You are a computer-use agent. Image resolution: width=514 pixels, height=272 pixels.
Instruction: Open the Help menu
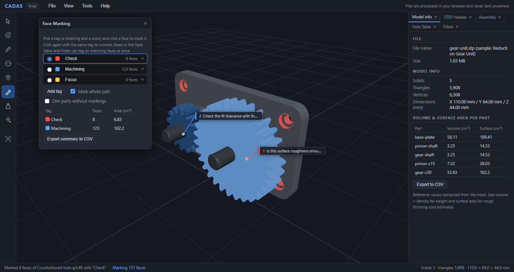pos(105,6)
